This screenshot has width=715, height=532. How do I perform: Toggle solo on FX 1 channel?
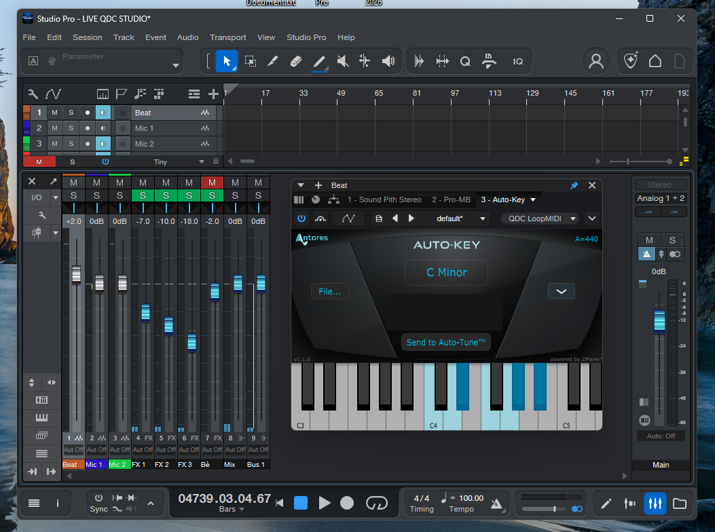[x=143, y=195]
